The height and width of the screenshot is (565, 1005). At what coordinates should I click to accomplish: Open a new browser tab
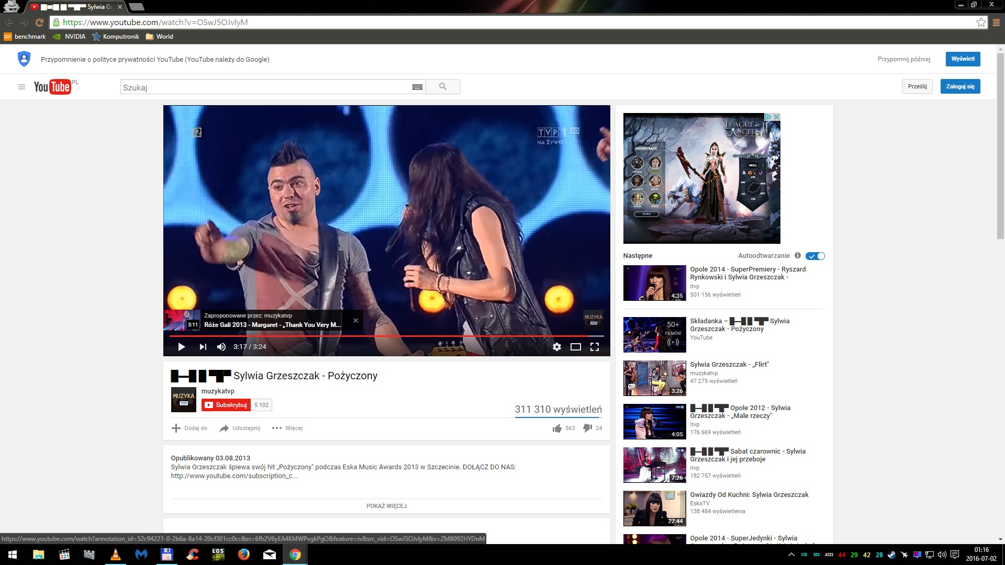(x=136, y=7)
